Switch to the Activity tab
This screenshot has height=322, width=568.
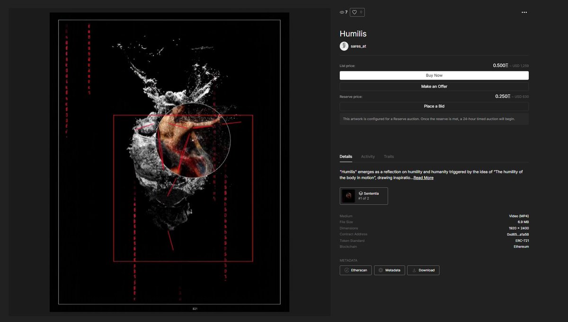tap(368, 157)
